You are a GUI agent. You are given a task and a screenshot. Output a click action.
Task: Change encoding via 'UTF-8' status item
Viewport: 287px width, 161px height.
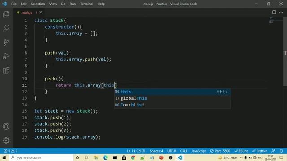pos(171,151)
